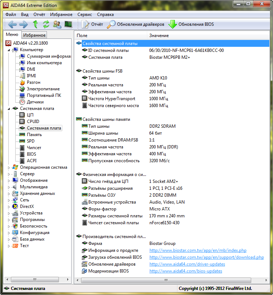273x295 pixels.
Task: Open Обновления BIOS in toolbar
Action: (191, 24)
